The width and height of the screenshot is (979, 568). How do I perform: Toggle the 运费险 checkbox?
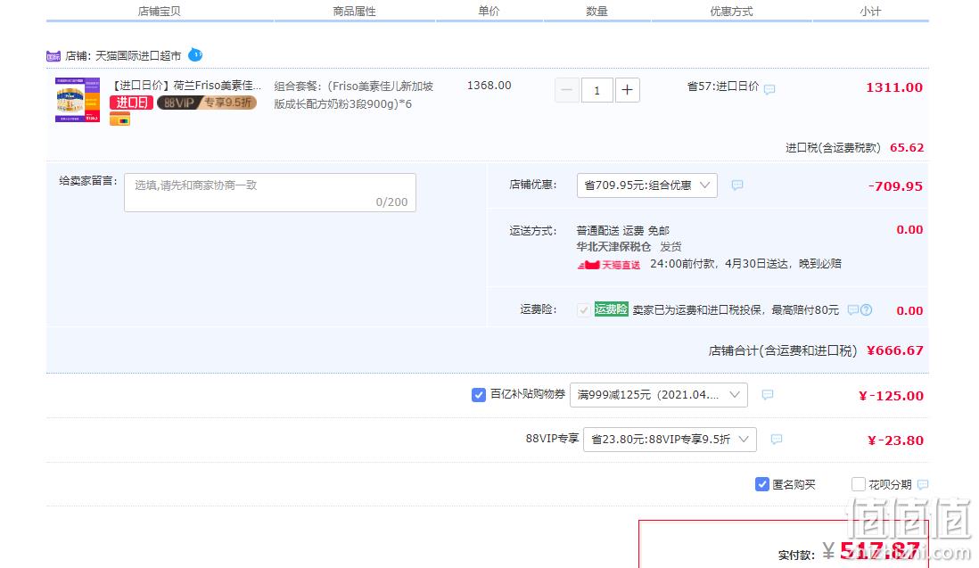(x=583, y=310)
